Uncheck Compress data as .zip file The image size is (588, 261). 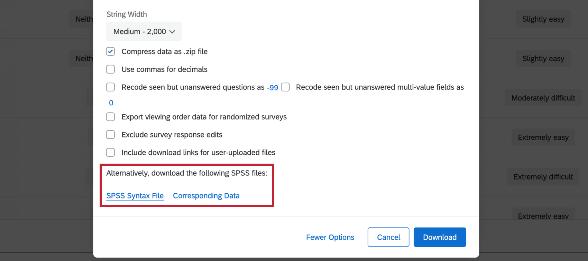tap(110, 51)
